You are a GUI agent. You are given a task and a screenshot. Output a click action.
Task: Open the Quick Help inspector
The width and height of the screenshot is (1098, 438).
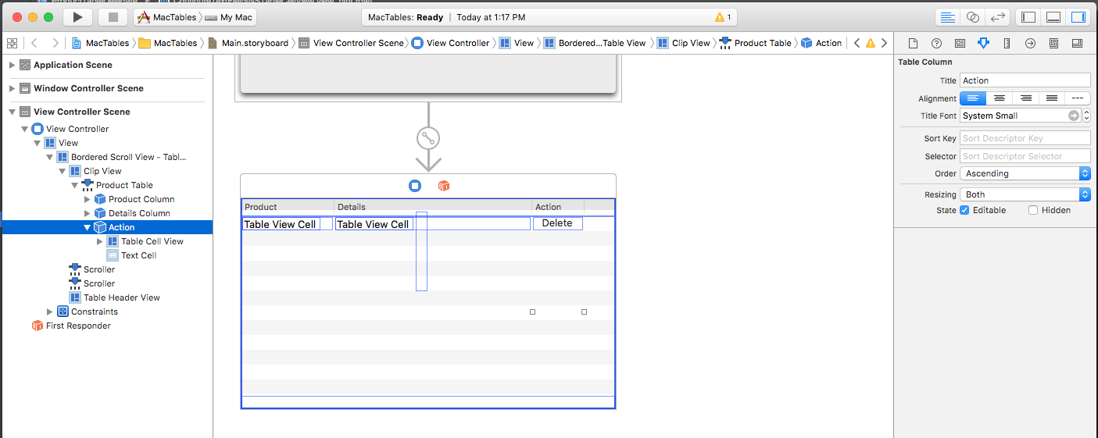pyautogui.click(x=936, y=43)
